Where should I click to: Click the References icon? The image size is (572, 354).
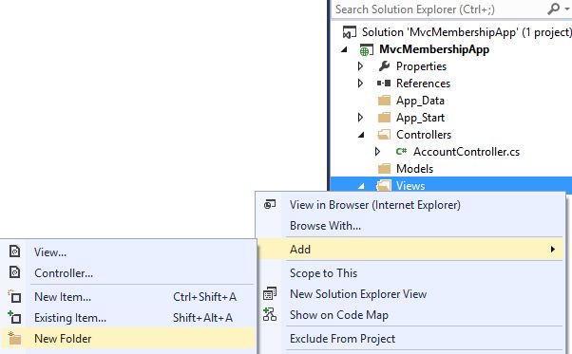(x=384, y=83)
